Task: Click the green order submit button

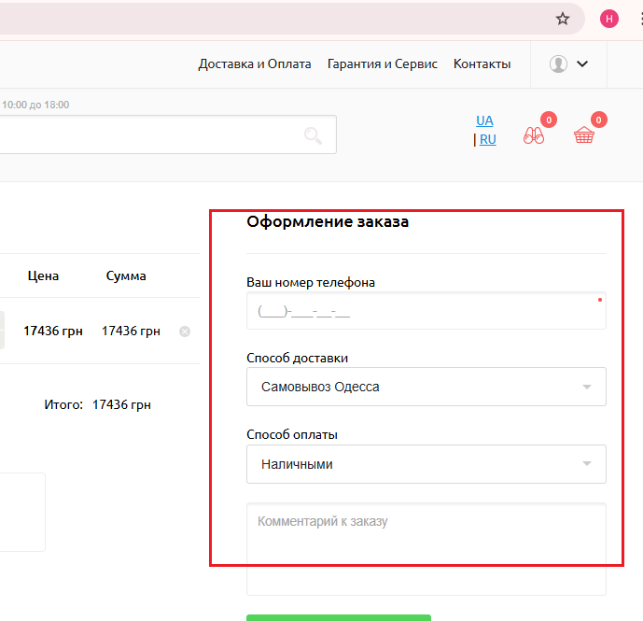Action: (x=338, y=616)
